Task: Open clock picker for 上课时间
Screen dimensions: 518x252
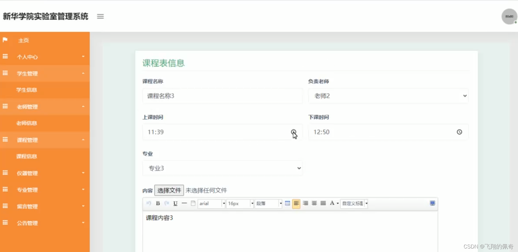Action: (x=293, y=132)
